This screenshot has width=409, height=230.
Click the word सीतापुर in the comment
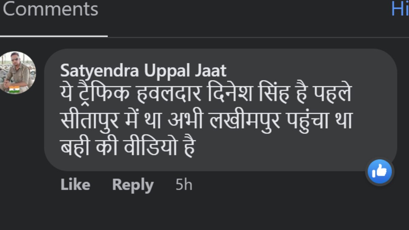pyautogui.click(x=89, y=121)
